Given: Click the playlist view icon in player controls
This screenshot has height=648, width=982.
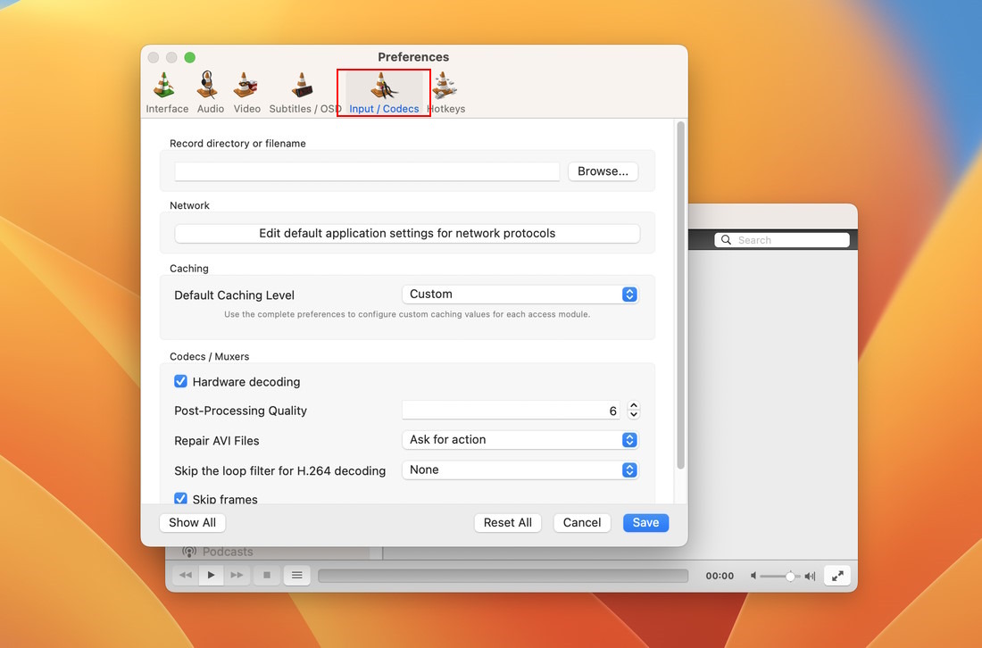Looking at the screenshot, I should tap(296, 575).
